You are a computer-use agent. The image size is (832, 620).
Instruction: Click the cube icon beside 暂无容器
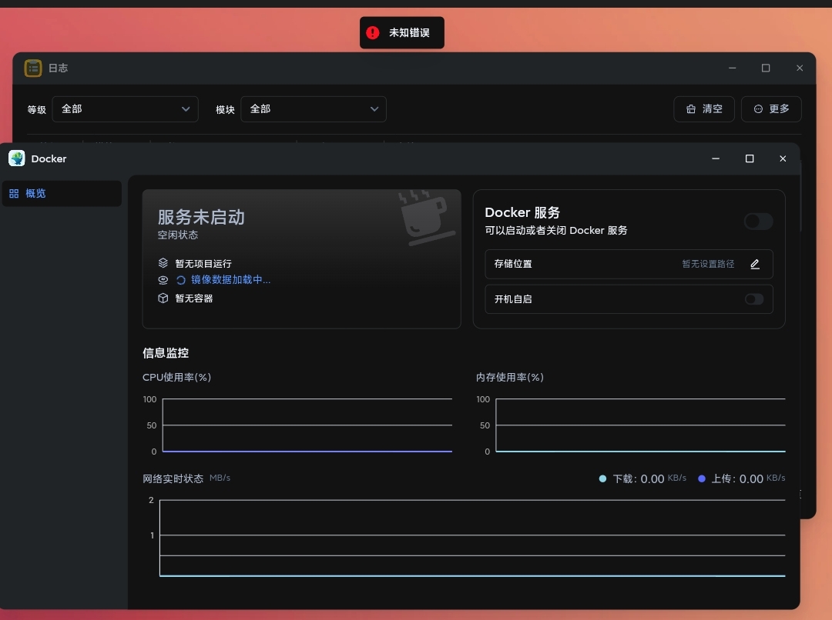163,298
